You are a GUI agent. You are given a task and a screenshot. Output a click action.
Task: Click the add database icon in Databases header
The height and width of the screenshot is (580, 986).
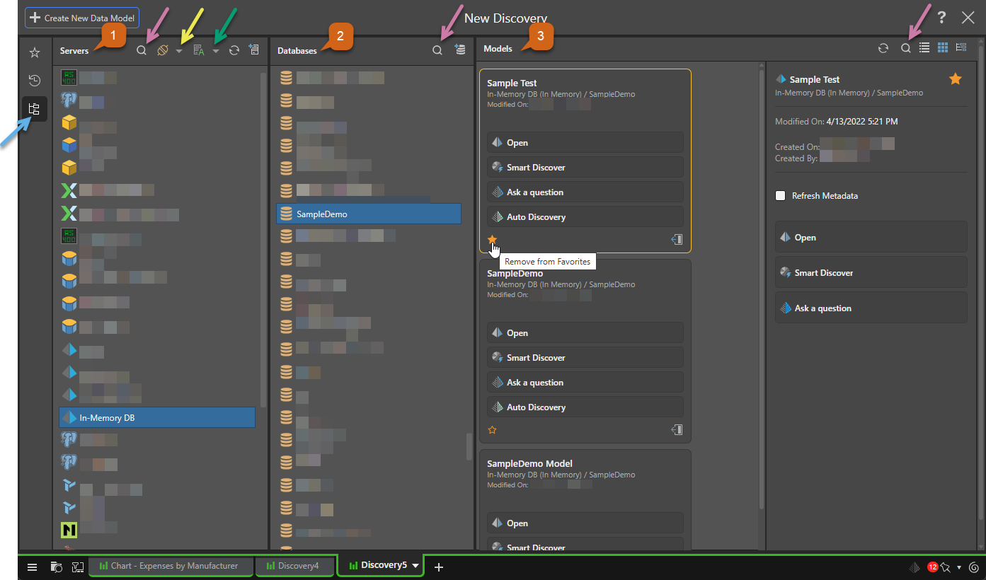[x=460, y=50]
